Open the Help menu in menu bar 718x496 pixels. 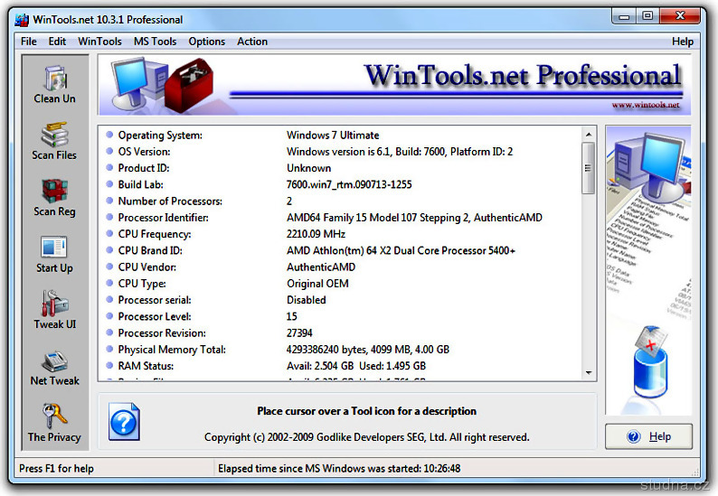[x=683, y=42]
